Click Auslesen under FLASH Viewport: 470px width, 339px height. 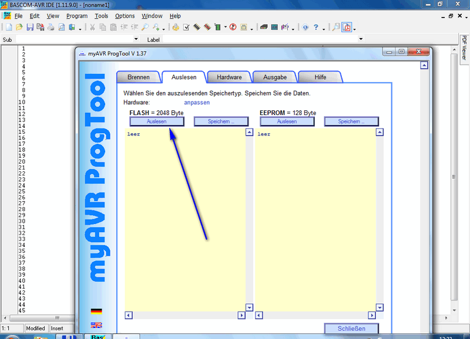(157, 121)
